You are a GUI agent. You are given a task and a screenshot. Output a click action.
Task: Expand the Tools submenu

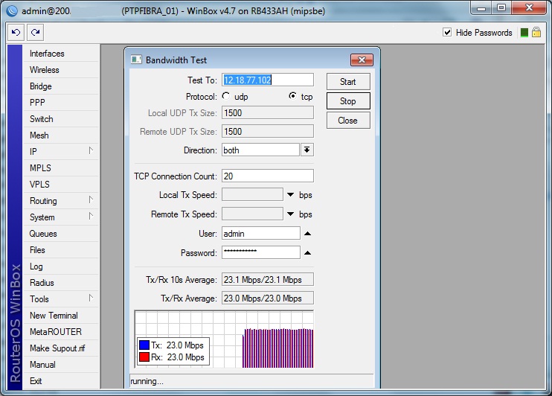(x=91, y=298)
